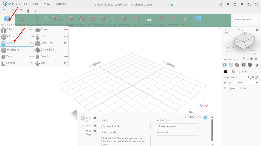Jump to the last tutorial step
The width and height of the screenshot is (261, 146).
pyautogui.click(x=199, y=117)
